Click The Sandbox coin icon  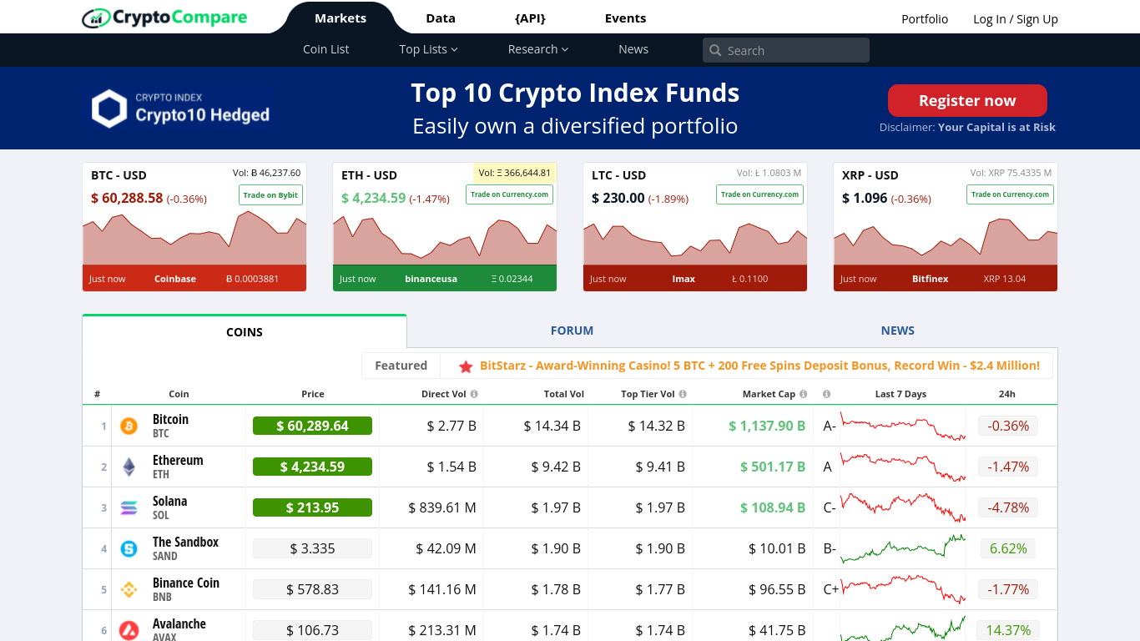(129, 548)
